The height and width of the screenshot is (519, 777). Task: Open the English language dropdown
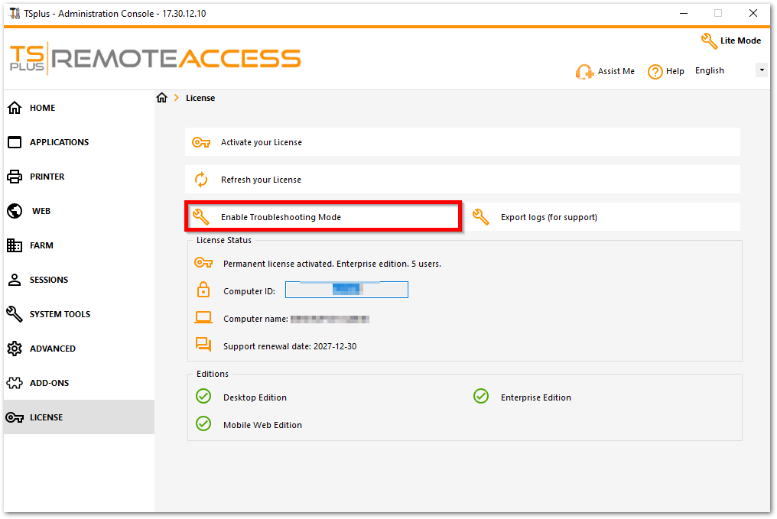(x=761, y=70)
